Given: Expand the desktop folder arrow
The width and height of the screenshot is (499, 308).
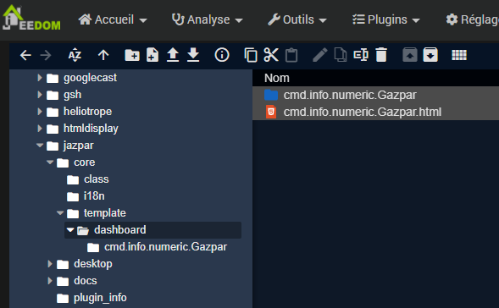Looking at the screenshot, I should point(50,264).
